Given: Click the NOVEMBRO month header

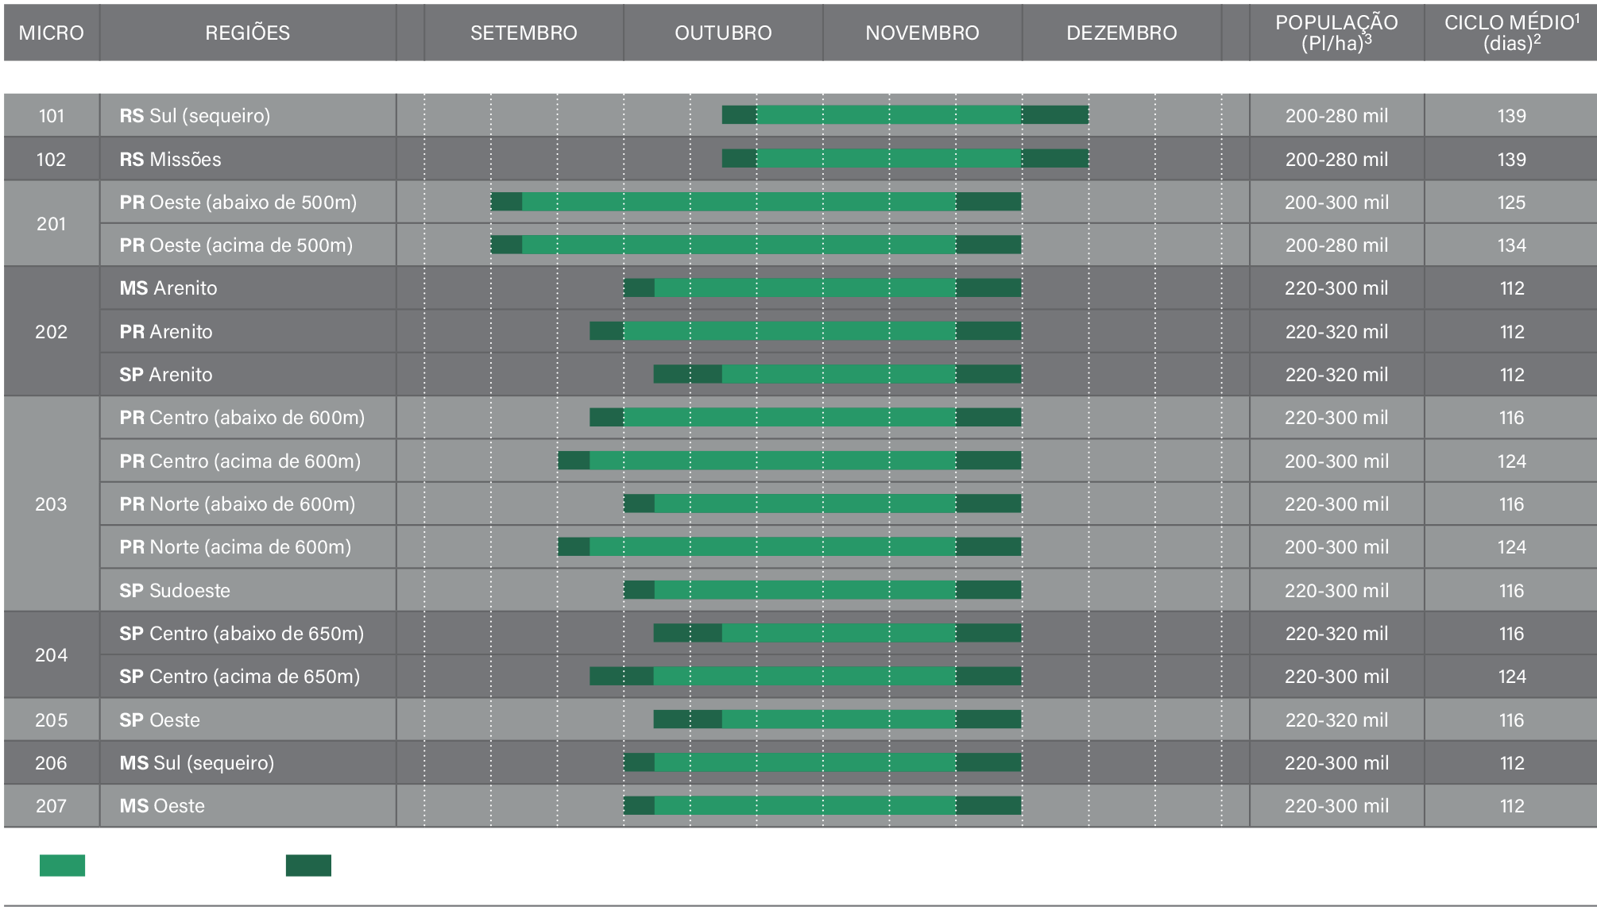Looking at the screenshot, I should 922,33.
